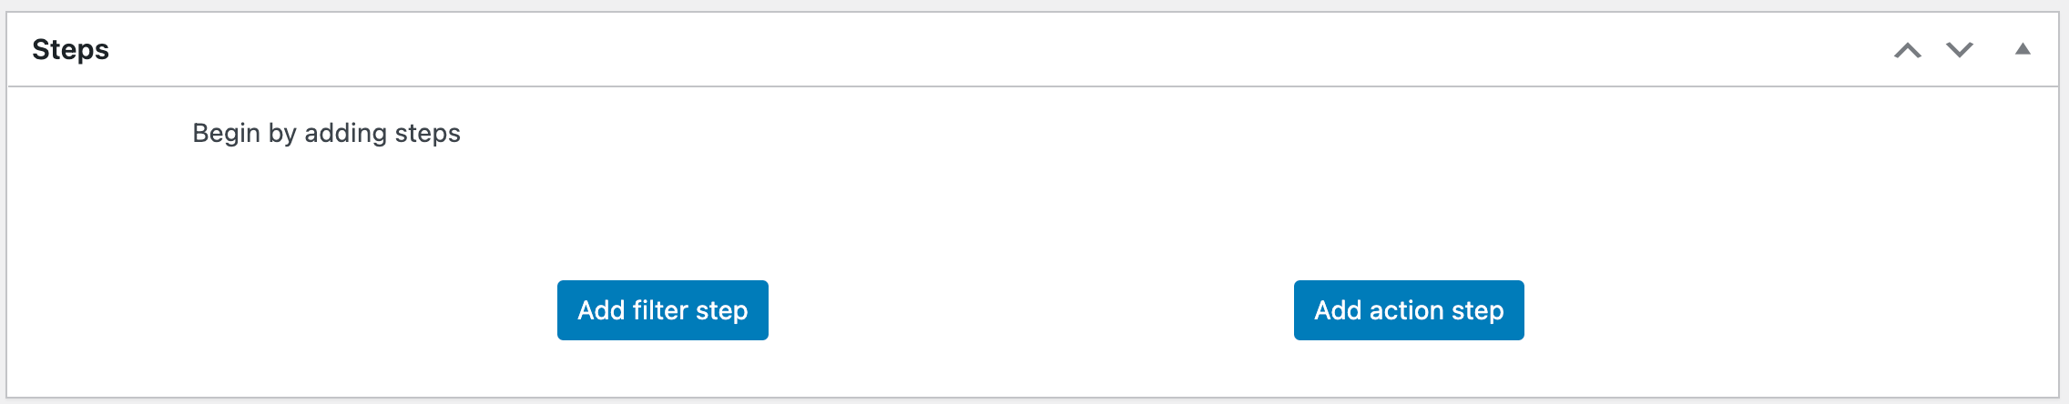Hide Steps panel using small triangle icon
The width and height of the screenshot is (2069, 404).
[2023, 49]
